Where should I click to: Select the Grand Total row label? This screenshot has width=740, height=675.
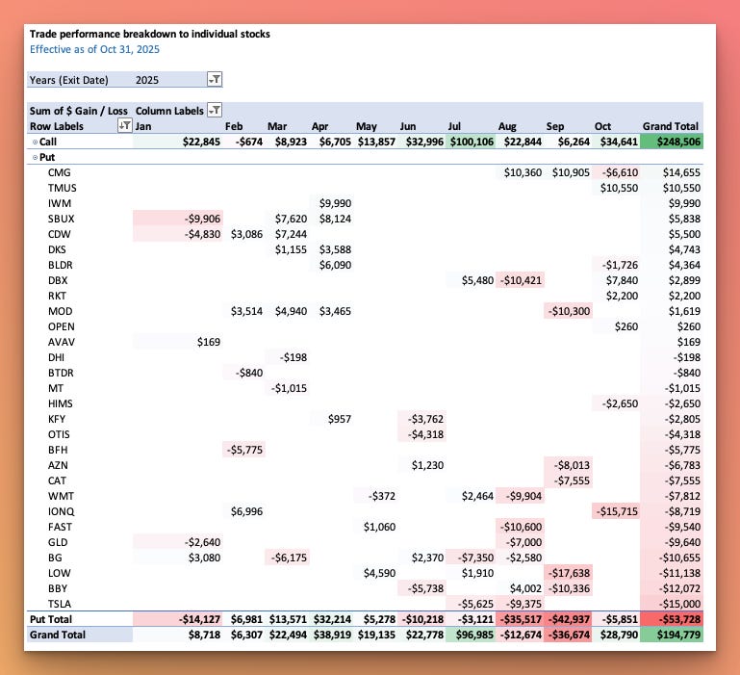58,635
